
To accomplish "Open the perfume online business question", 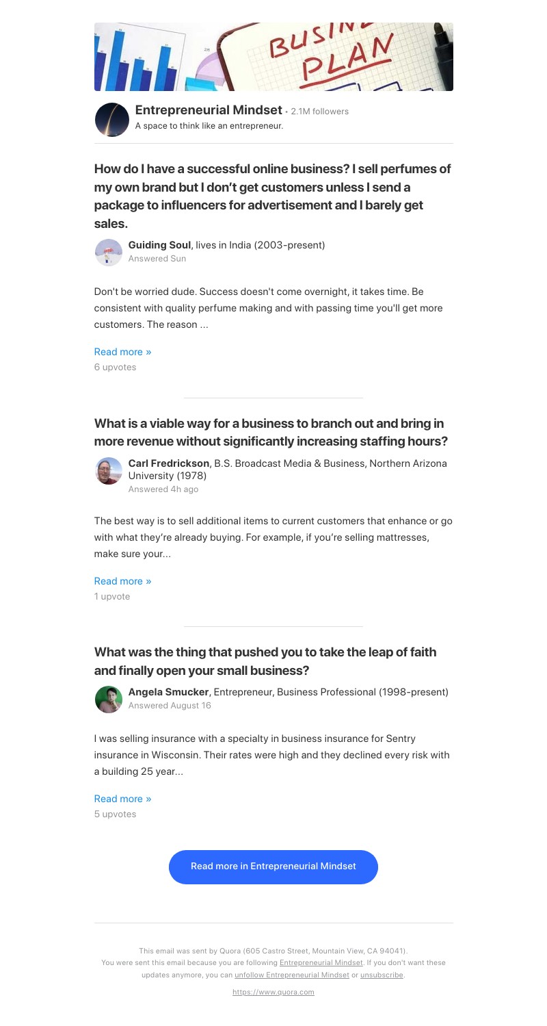I will pyautogui.click(x=273, y=196).
